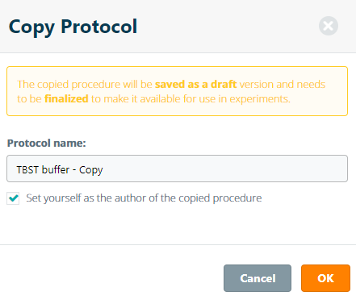Image resolution: width=356 pixels, height=304 pixels.
Task: Uncheck set yourself as author checkbox
Action: pyautogui.click(x=13, y=198)
